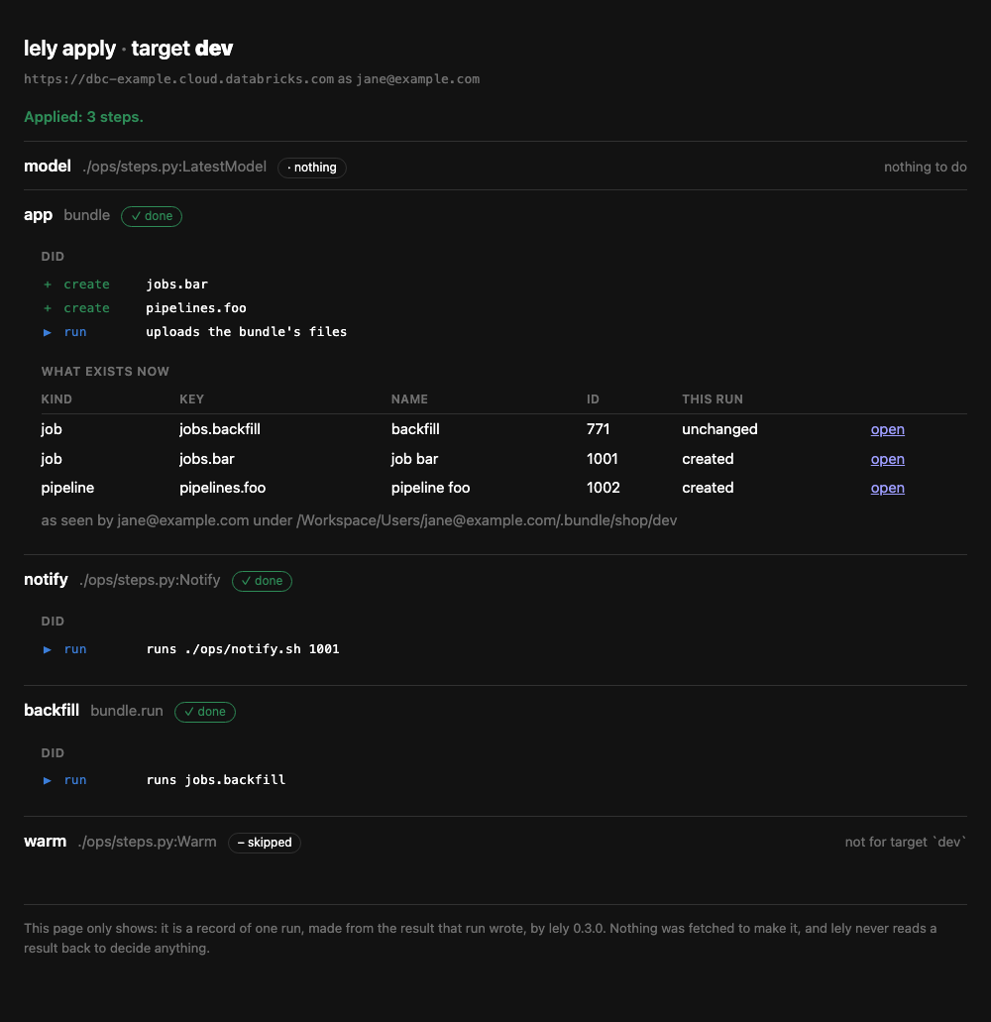Screen dimensions: 991x1022
Task: Click the "1002" ID cell
Action: (604, 488)
